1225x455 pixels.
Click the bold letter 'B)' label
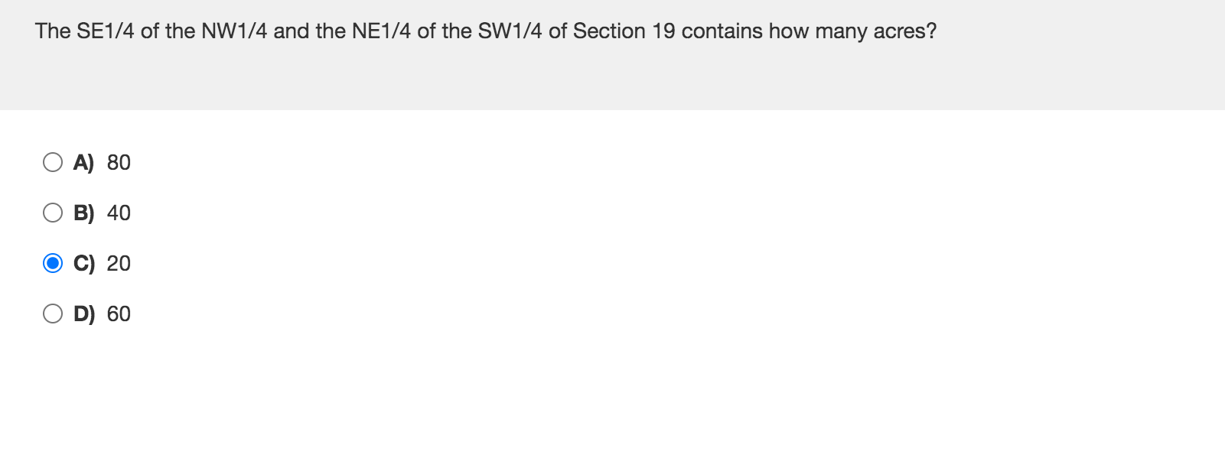[x=84, y=212]
